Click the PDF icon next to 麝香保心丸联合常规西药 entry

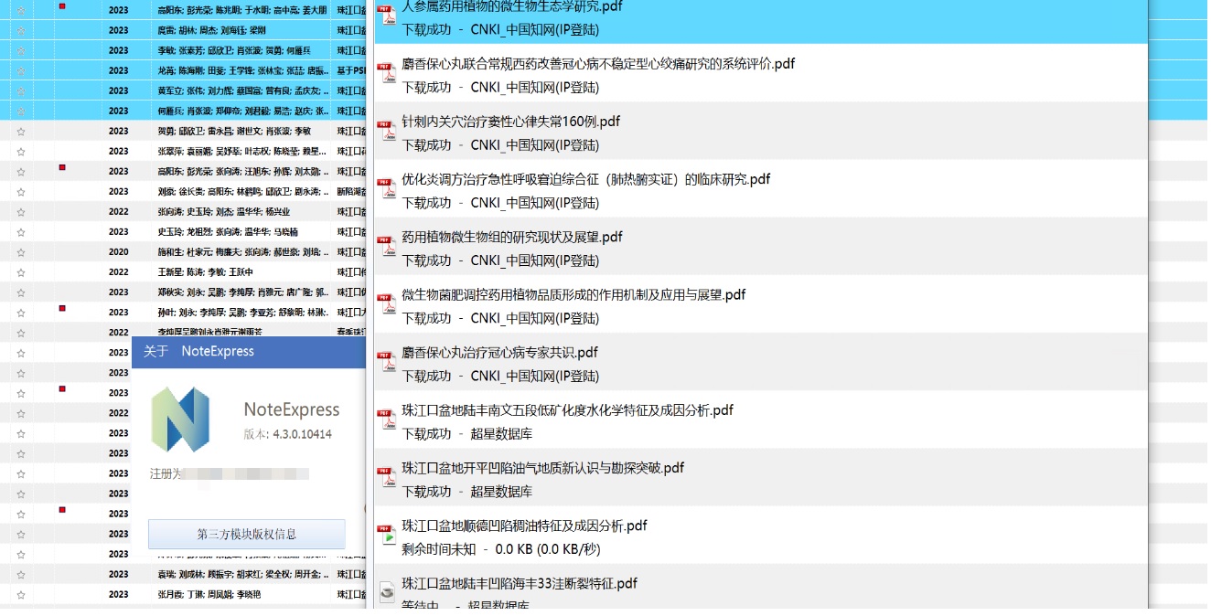[388, 70]
